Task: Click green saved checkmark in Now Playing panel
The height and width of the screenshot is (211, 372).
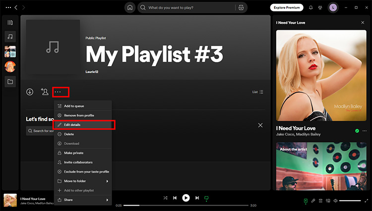Action: coord(357,131)
